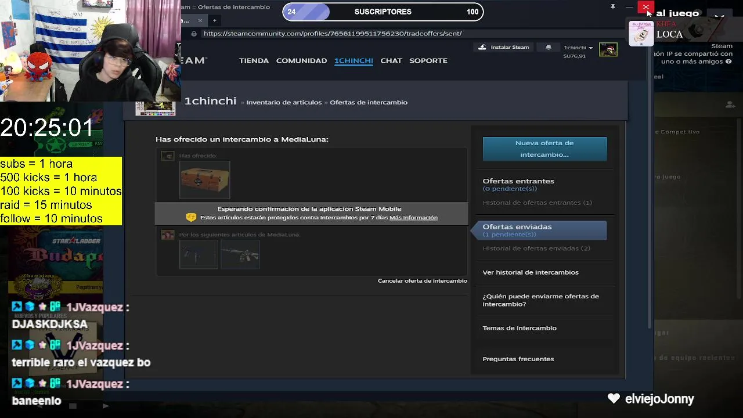Click the second requested MediaLuna rifle item
Image resolution: width=743 pixels, height=418 pixels.
click(x=240, y=254)
